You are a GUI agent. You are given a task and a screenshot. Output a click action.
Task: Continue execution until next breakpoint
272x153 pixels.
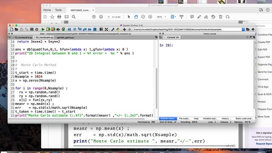tap(90, 29)
